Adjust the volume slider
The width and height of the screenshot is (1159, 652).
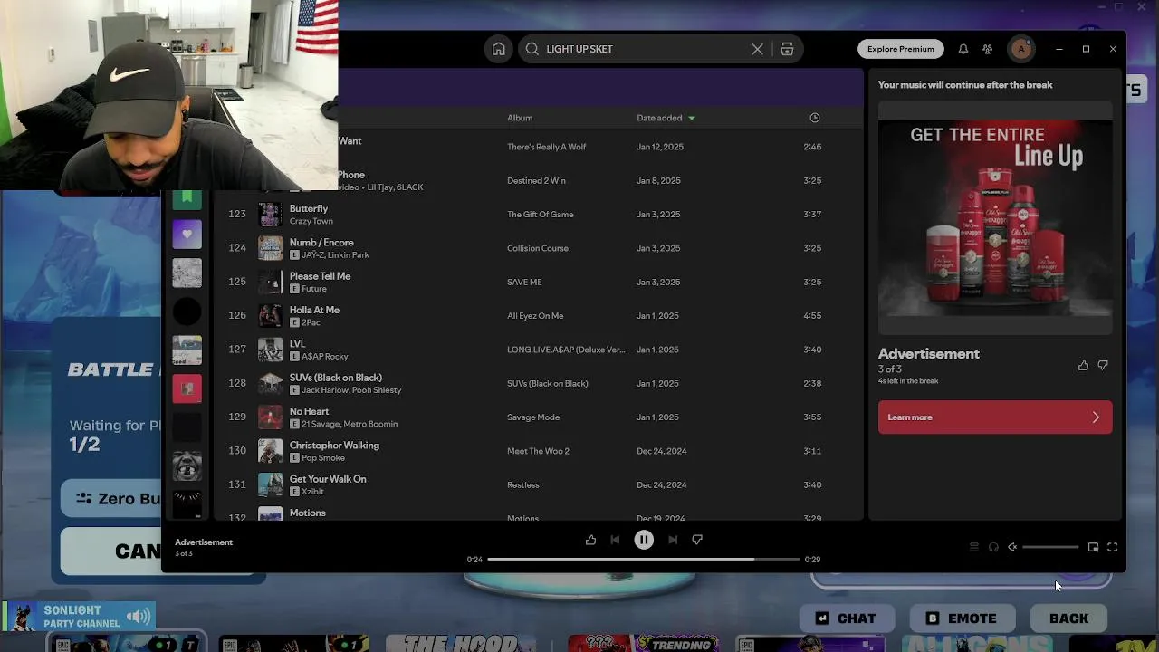1050,547
